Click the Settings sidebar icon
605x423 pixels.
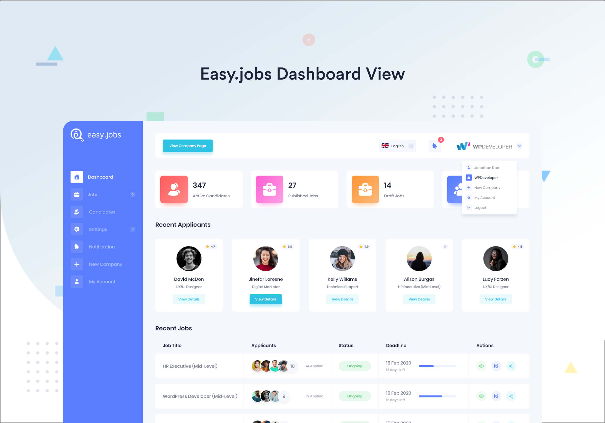coord(76,229)
